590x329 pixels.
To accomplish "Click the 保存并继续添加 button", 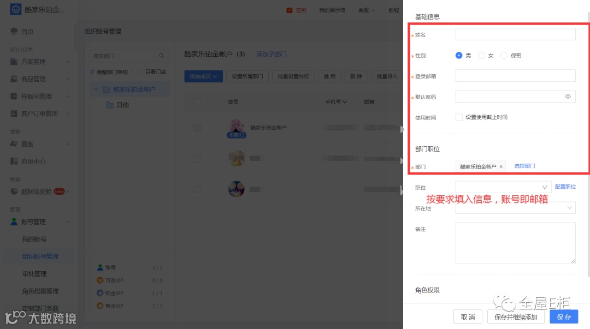I will (x=516, y=317).
